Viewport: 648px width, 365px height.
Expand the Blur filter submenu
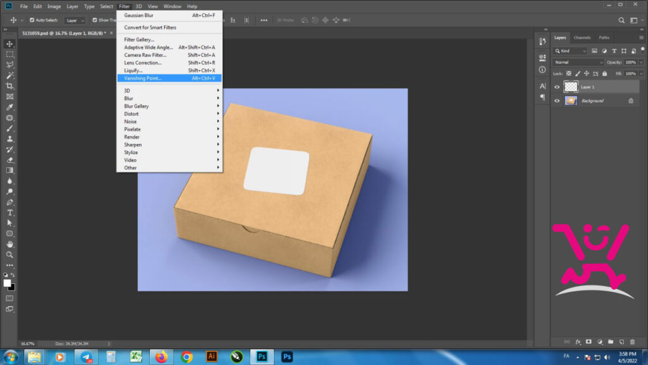point(170,98)
